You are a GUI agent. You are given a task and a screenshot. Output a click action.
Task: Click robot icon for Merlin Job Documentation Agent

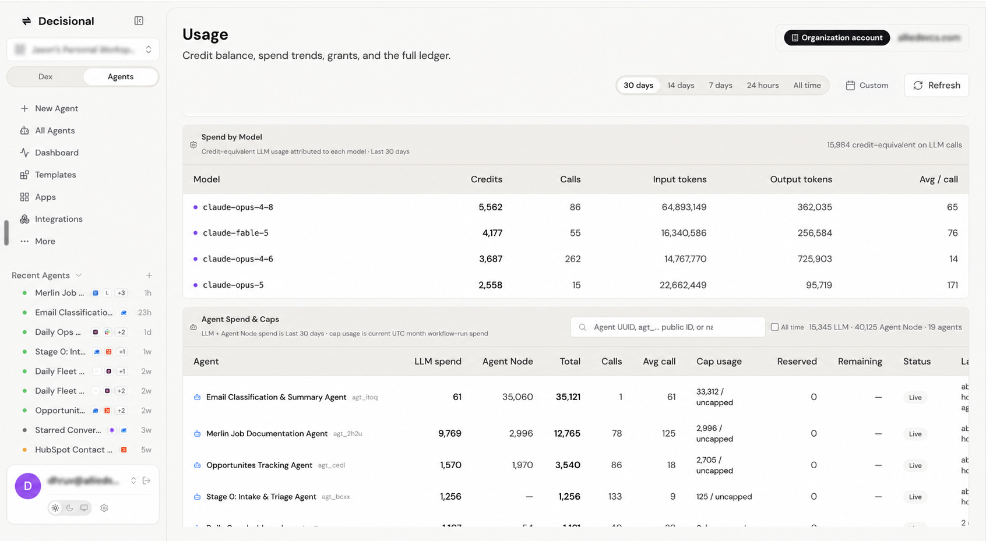(x=197, y=434)
